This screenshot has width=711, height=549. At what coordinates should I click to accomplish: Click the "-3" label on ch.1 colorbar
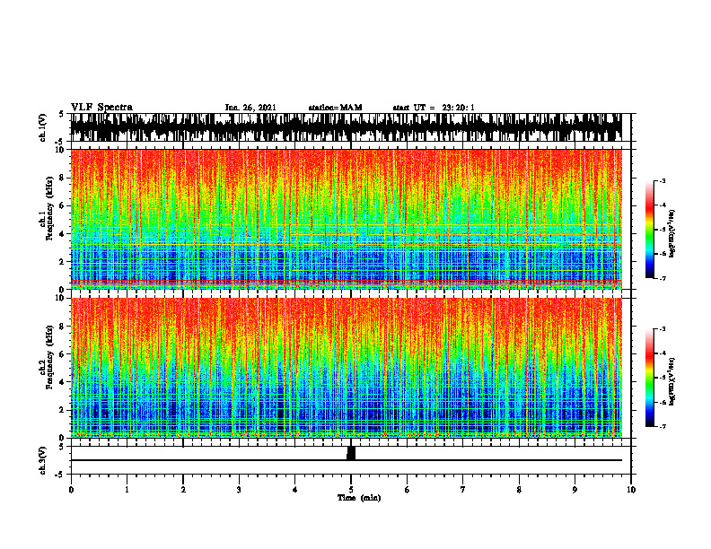(x=663, y=180)
